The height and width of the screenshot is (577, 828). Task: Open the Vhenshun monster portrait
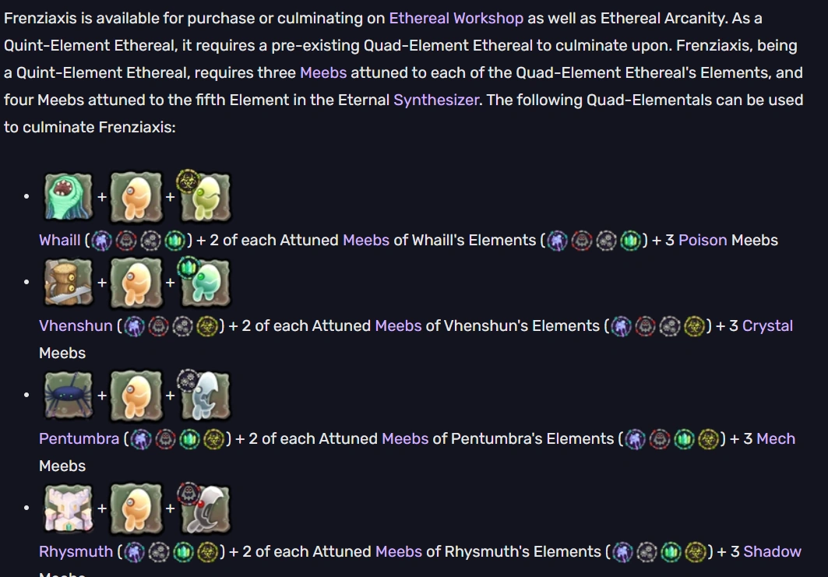pyautogui.click(x=69, y=283)
